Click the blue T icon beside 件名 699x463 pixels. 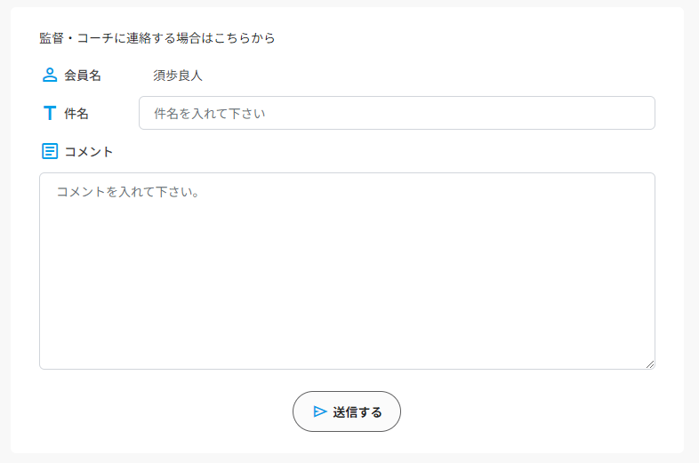point(50,113)
